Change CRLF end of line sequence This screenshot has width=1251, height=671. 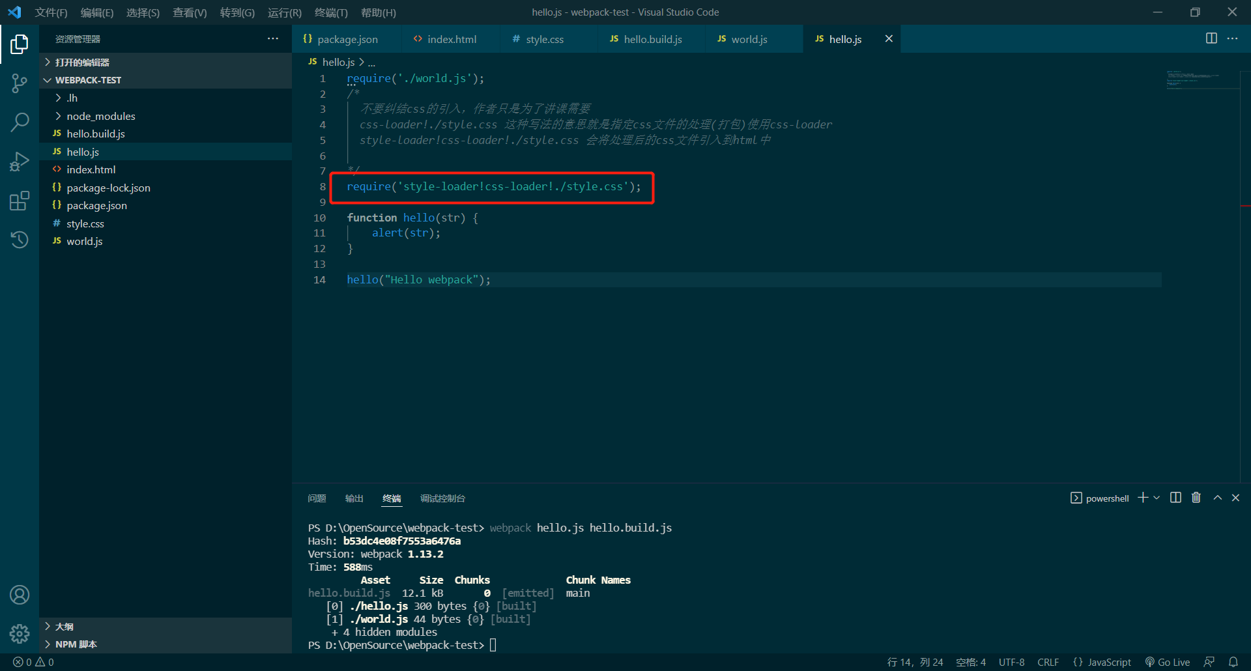1048,662
